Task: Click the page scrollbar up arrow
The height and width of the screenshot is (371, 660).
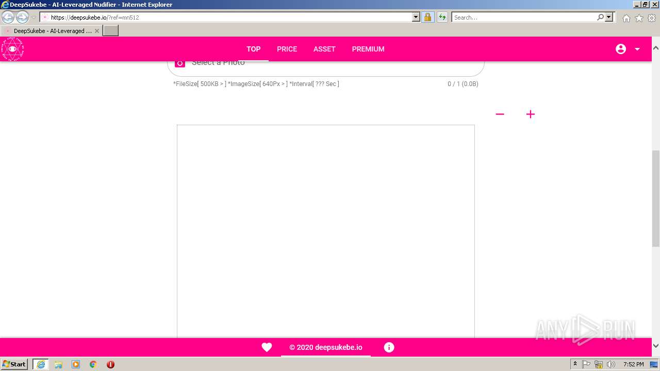Action: (656, 48)
